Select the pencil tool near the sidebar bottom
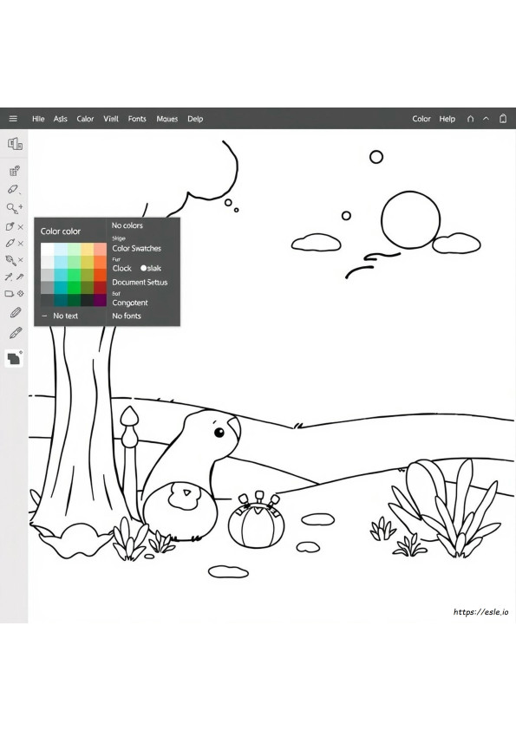This screenshot has width=516, height=730. [x=16, y=333]
